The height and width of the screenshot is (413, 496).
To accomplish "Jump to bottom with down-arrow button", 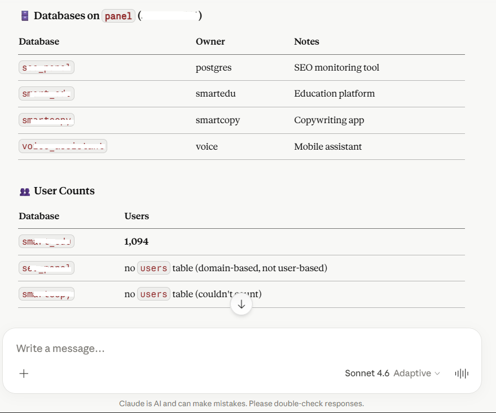I will pos(242,305).
